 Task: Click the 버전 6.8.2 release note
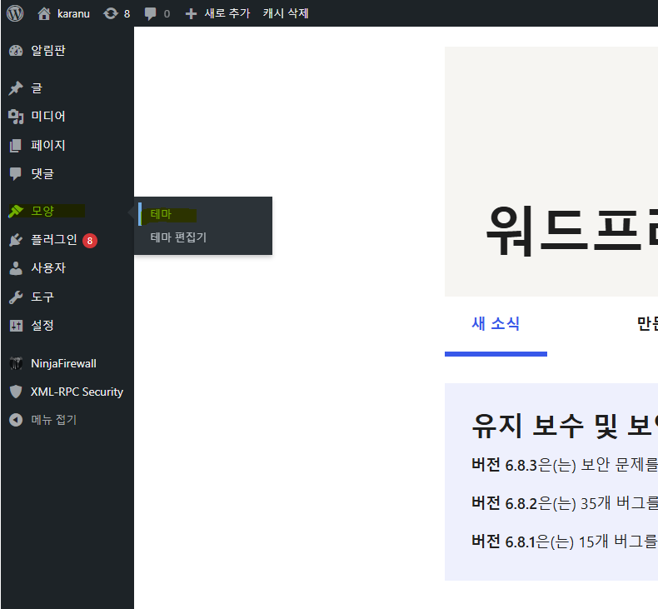tap(565, 503)
